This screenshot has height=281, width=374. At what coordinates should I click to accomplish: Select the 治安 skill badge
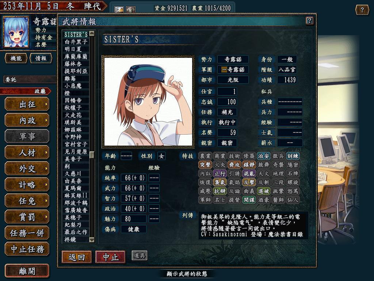(x=263, y=156)
